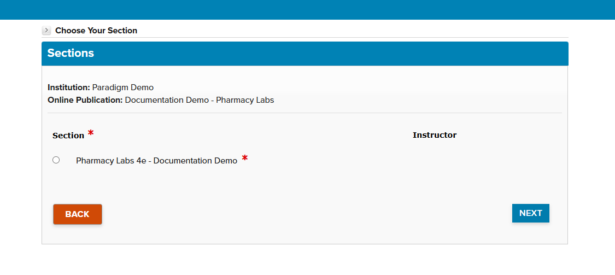Click the empty Instructor cell in Pharmacy Labs row
Viewport: 615px width, 275px height.
[x=435, y=161]
